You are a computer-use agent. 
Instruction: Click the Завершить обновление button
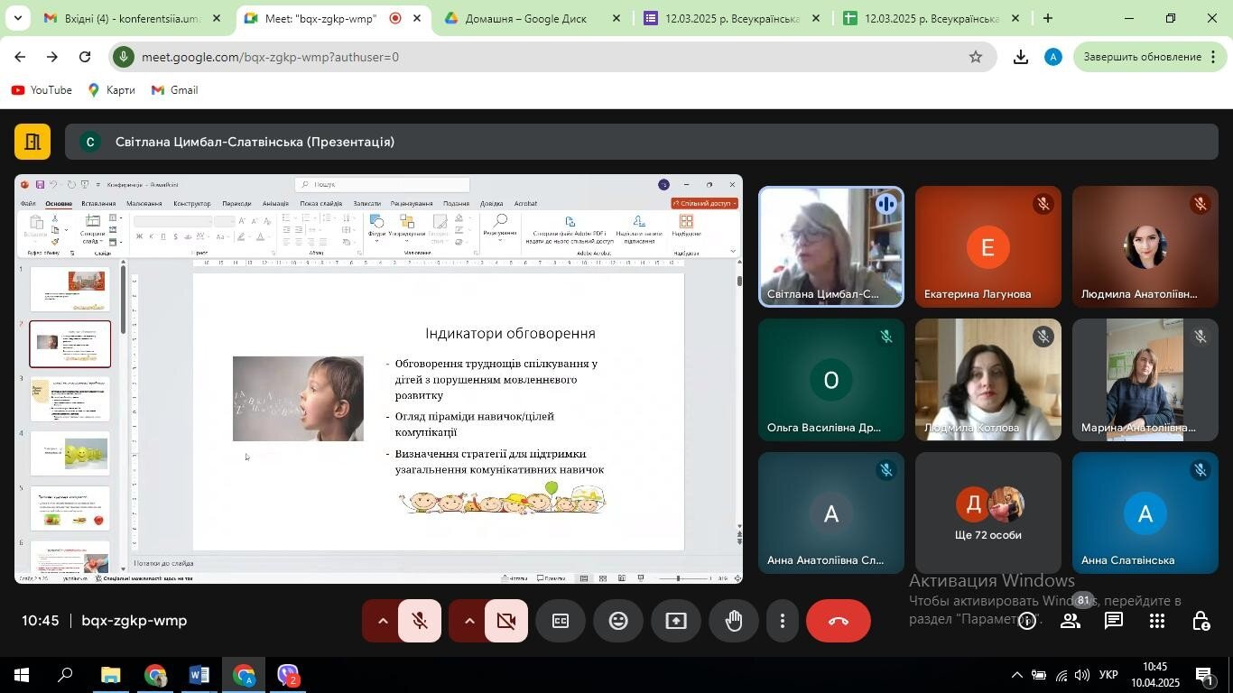(1143, 57)
